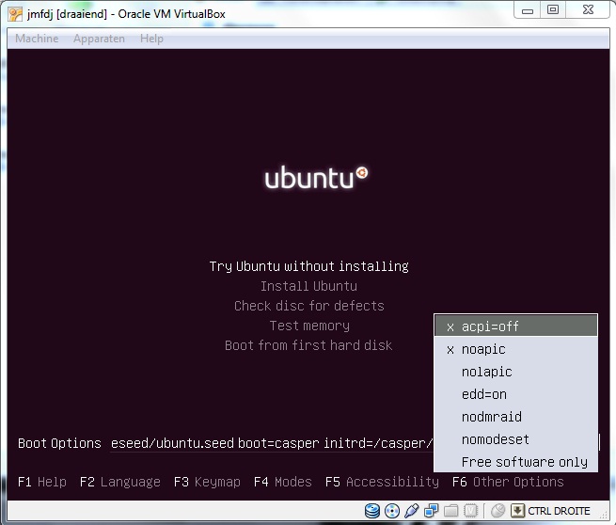Select Install Ubuntu entry
The image size is (616, 525).
(308, 286)
